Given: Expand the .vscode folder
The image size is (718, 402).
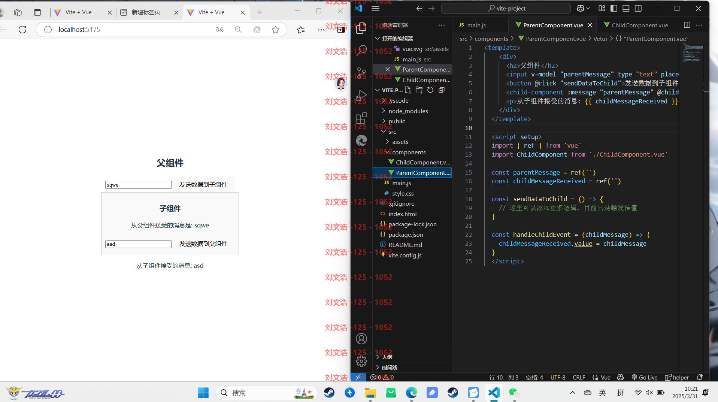Looking at the screenshot, I should pos(412,101).
